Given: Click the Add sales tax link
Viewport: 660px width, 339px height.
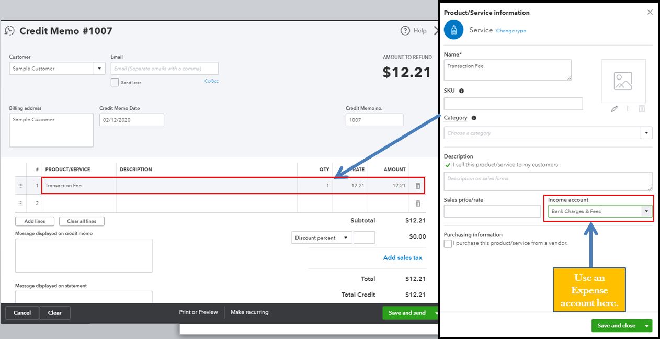Looking at the screenshot, I should pos(402,258).
